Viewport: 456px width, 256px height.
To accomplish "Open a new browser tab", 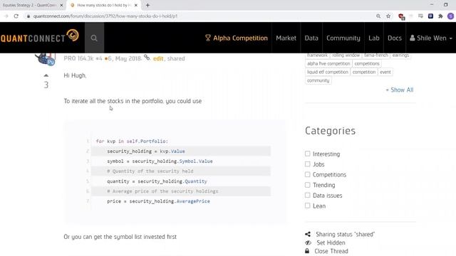I will click(x=147, y=5).
